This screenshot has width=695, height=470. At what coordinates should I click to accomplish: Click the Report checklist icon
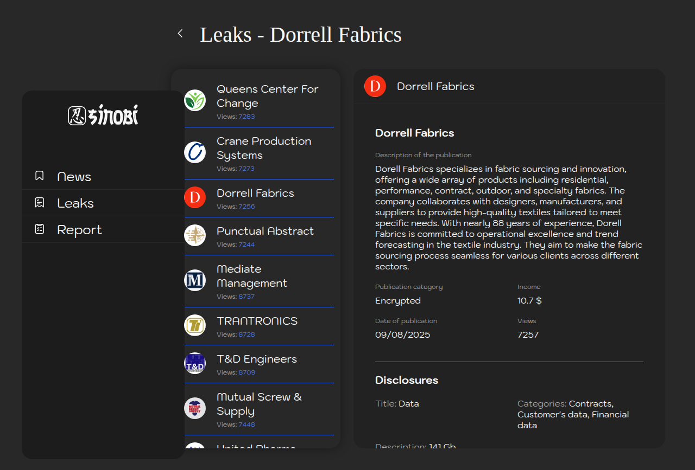click(39, 229)
